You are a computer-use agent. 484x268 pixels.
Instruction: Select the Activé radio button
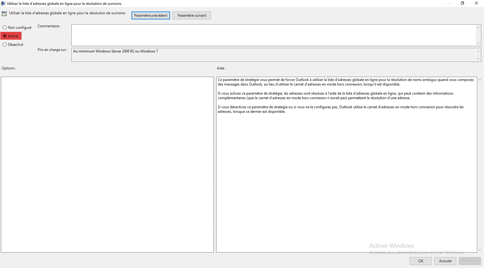click(5, 36)
